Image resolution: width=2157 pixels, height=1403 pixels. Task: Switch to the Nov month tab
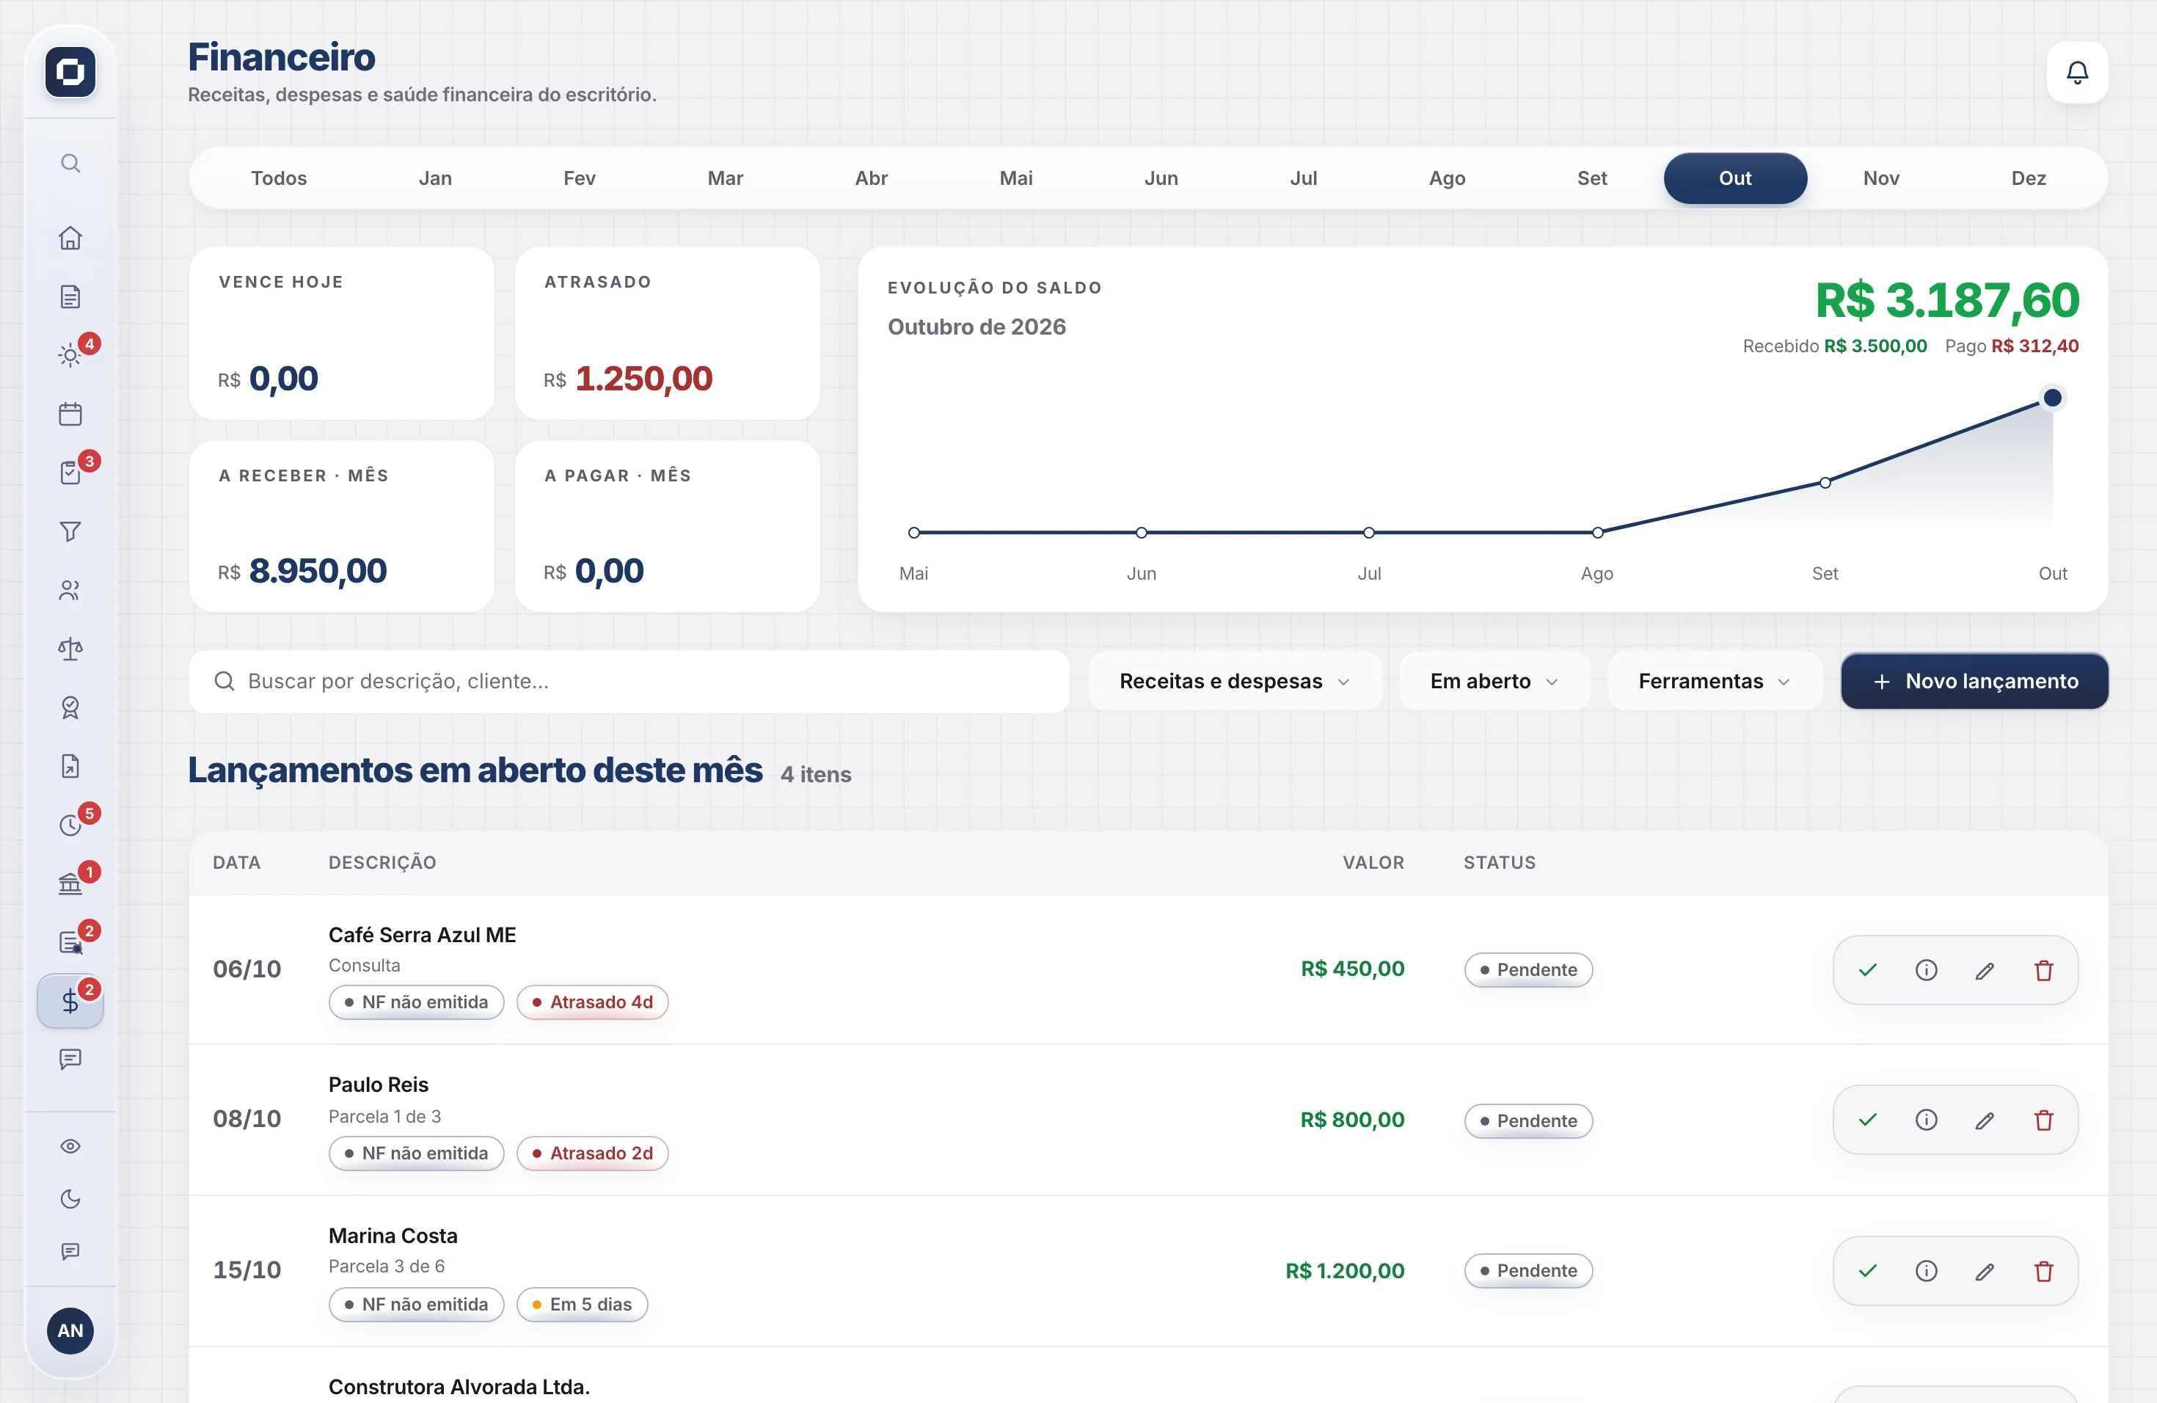(1880, 178)
